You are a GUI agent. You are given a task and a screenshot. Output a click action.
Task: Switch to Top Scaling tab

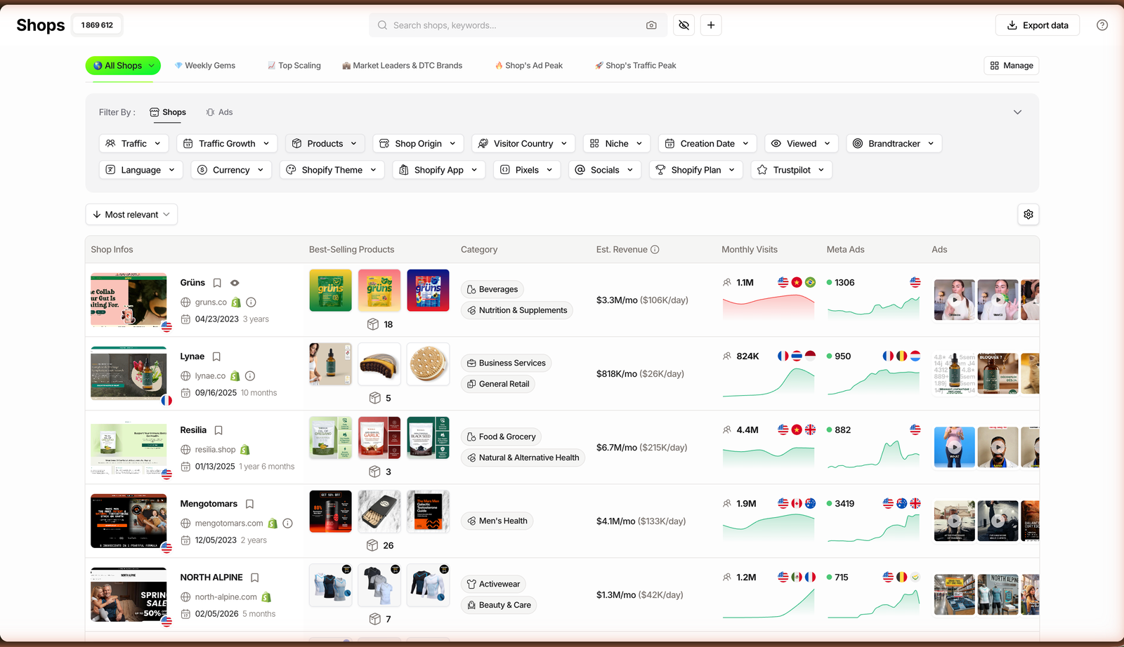[294, 65]
